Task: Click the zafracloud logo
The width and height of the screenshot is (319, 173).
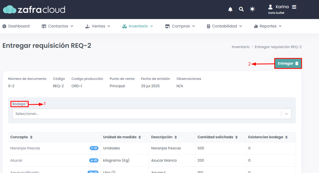Action: click(34, 9)
